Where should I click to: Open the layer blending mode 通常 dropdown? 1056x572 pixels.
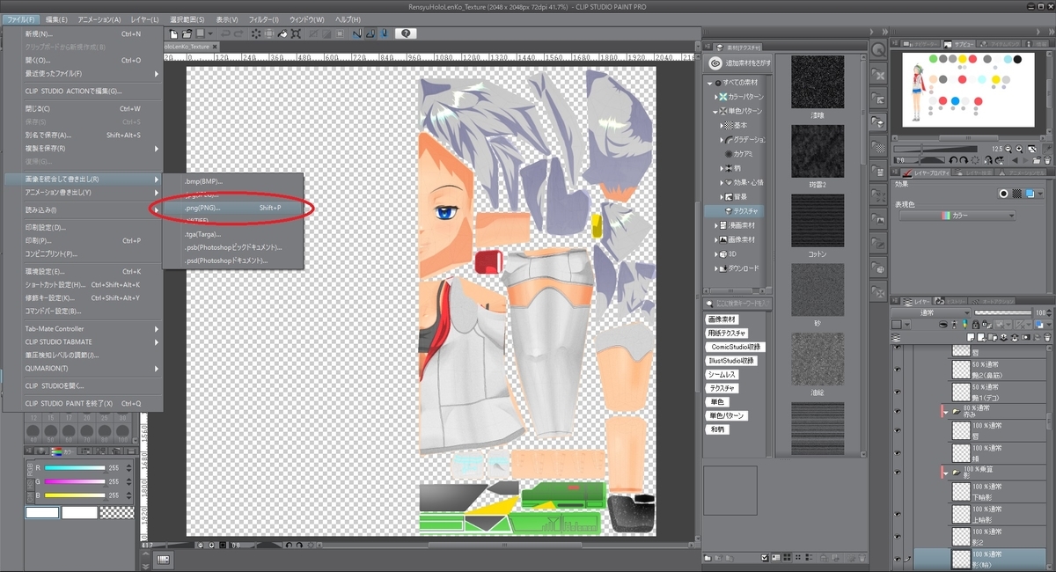[931, 313]
